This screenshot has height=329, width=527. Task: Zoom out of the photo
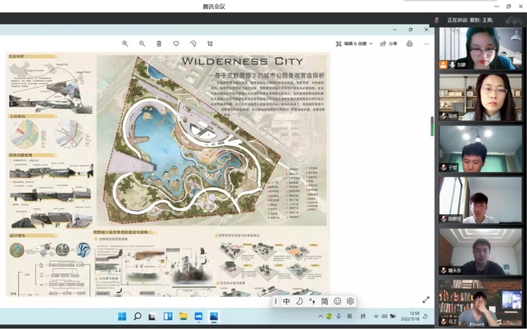click(x=142, y=43)
